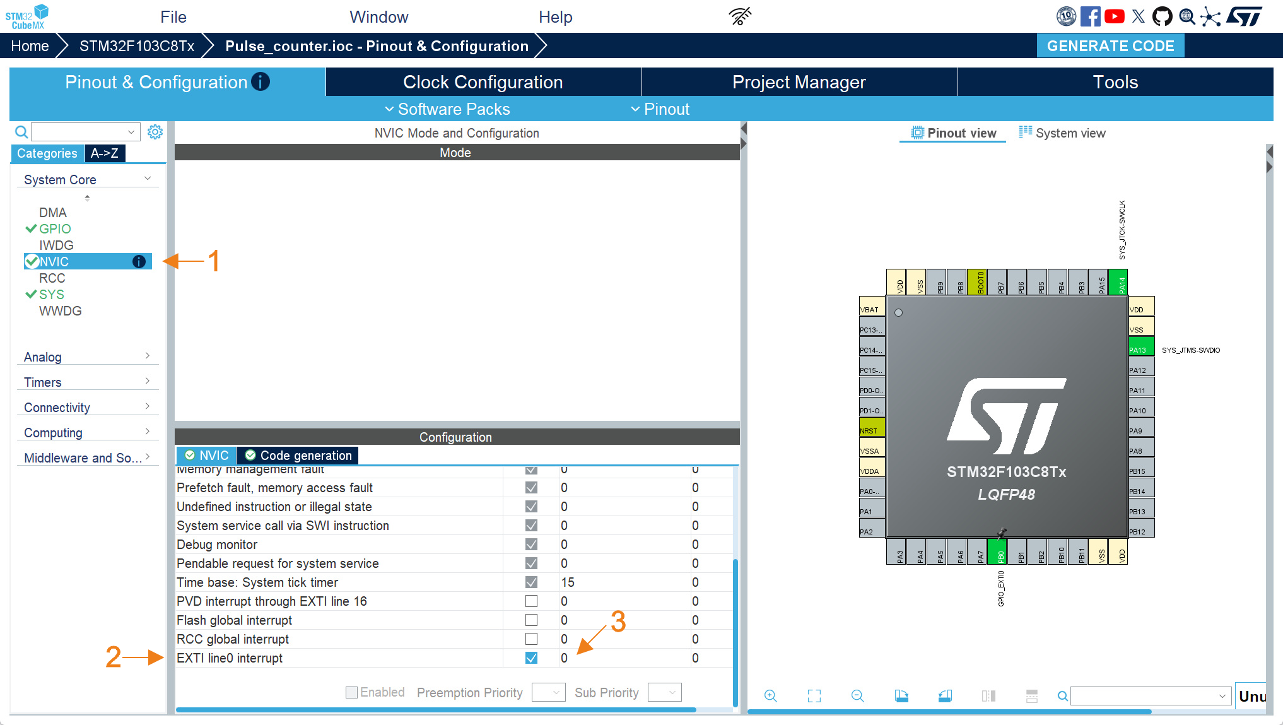Open the Code generation tab
Image resolution: width=1283 pixels, height=725 pixels.
(298, 456)
